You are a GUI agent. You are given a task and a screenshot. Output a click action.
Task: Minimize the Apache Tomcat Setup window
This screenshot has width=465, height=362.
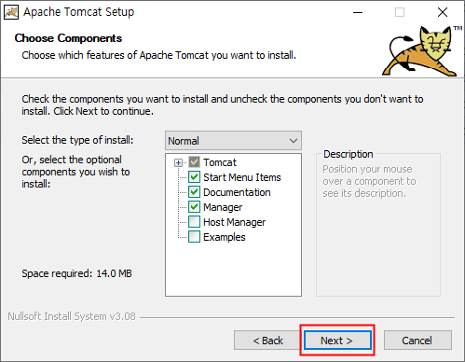(x=358, y=12)
